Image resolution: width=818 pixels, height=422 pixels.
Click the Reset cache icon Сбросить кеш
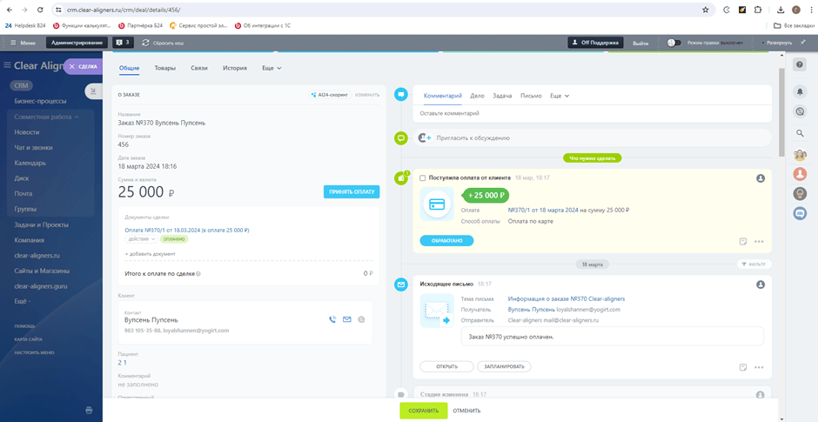click(x=145, y=43)
